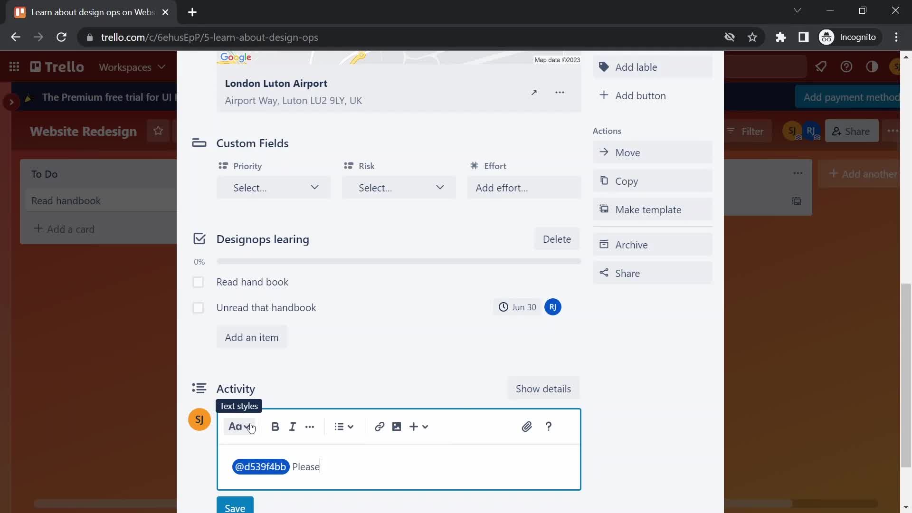Click Add lable button

point(653,67)
